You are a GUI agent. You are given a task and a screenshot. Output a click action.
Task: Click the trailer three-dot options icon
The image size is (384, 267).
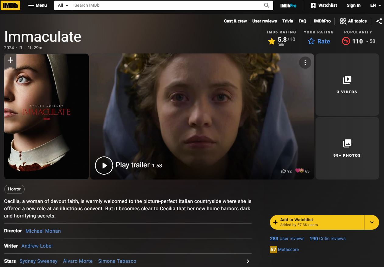click(x=305, y=63)
